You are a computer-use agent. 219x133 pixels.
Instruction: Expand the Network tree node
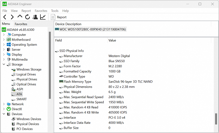(x=4, y=104)
